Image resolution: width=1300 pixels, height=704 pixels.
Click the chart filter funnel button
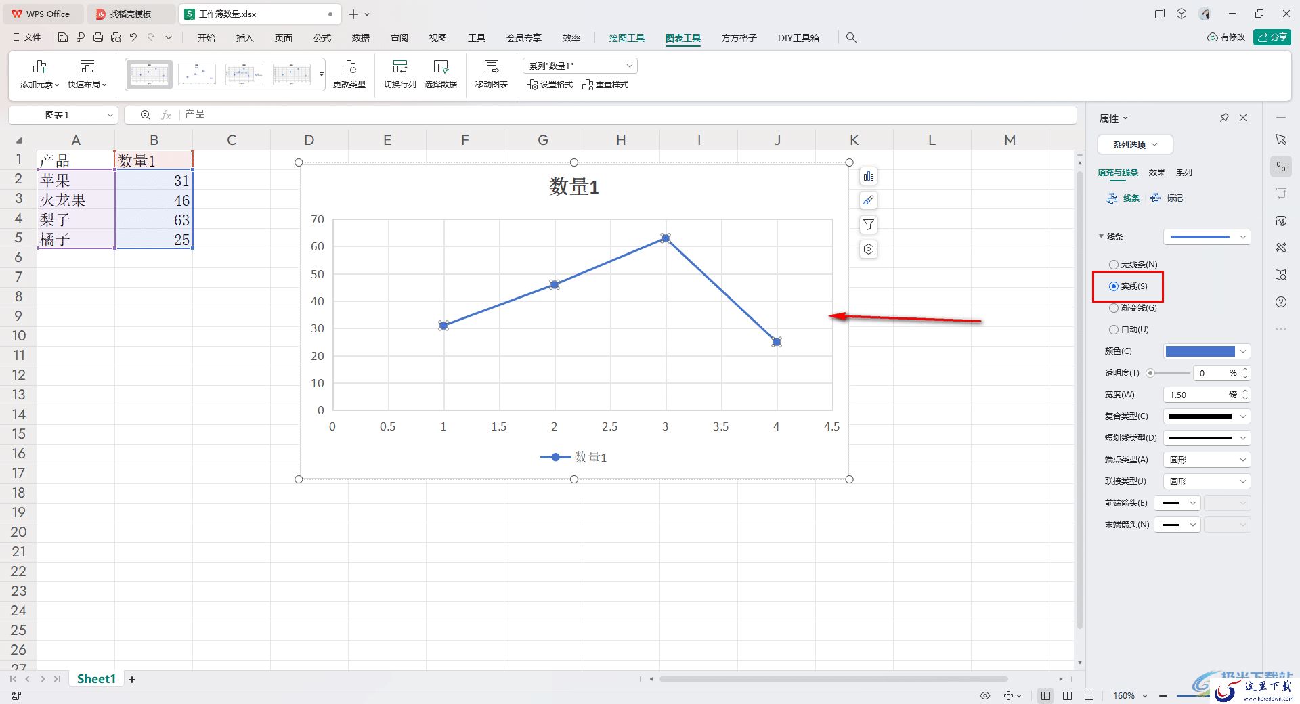coord(868,225)
